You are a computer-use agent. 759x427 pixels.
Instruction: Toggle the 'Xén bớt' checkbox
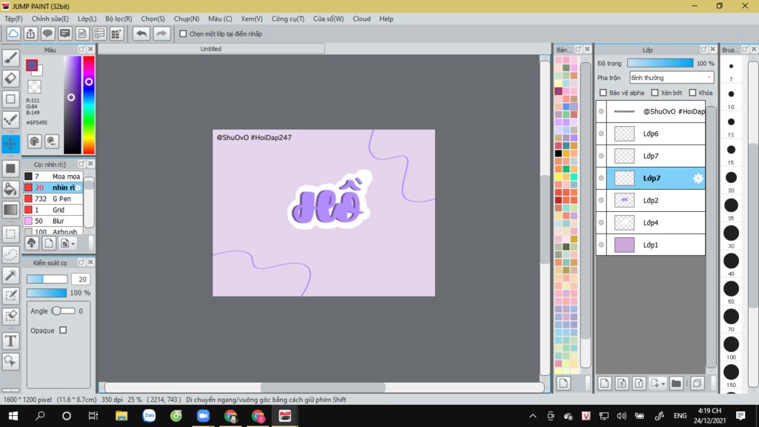point(655,93)
